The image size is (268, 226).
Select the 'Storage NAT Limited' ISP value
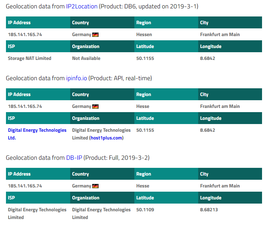point(29,59)
